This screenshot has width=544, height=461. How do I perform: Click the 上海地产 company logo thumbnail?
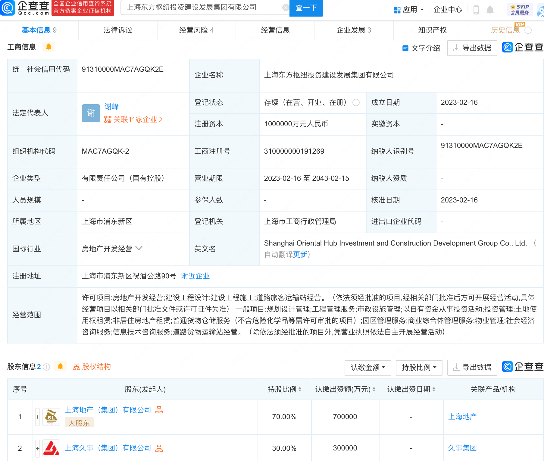[x=51, y=417]
